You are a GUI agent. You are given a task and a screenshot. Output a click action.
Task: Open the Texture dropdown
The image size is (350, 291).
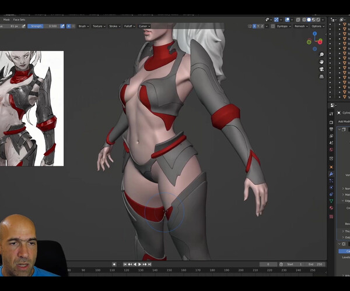pos(99,26)
